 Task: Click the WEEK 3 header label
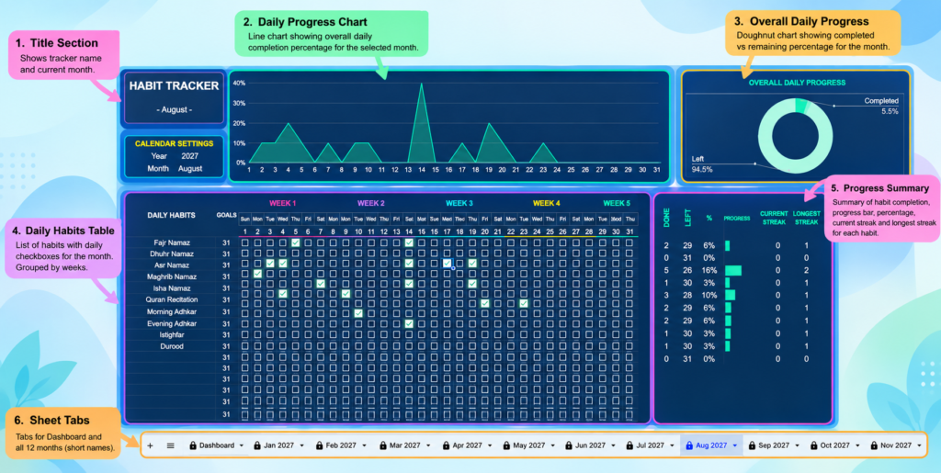tap(459, 203)
